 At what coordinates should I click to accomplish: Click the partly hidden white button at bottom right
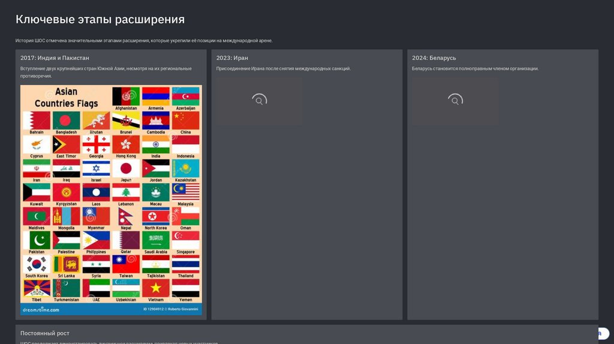point(603,333)
